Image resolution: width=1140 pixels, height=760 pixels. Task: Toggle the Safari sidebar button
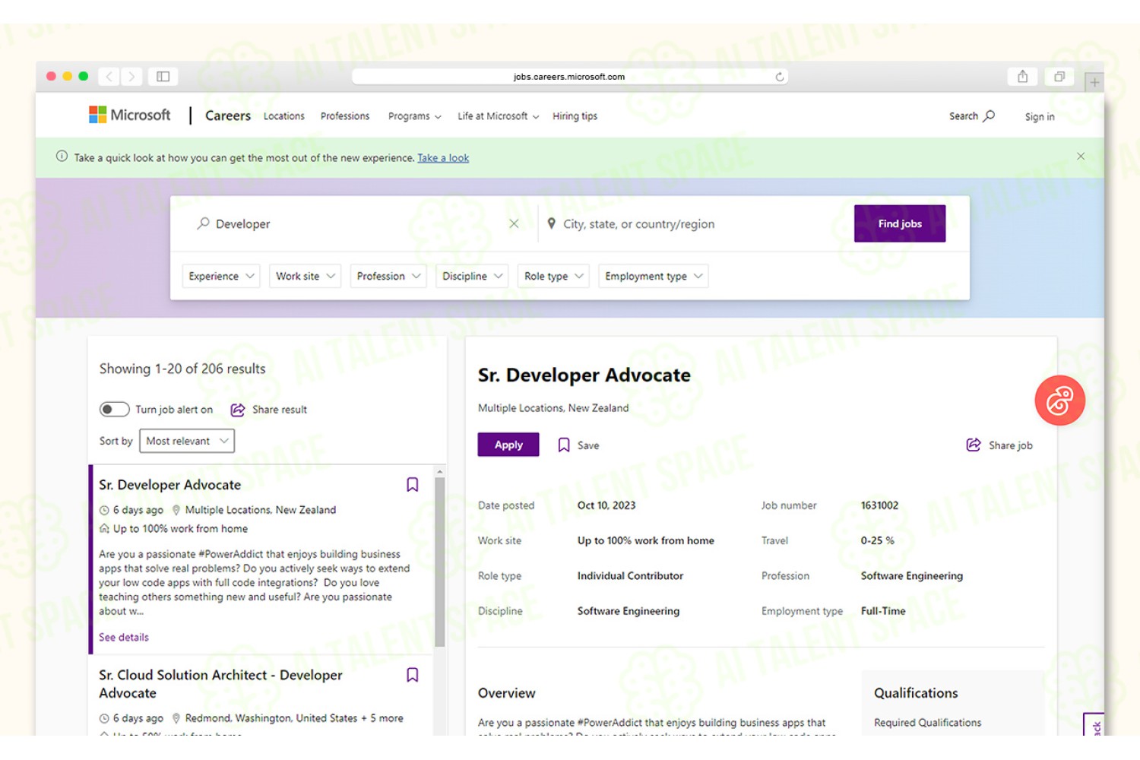point(163,76)
